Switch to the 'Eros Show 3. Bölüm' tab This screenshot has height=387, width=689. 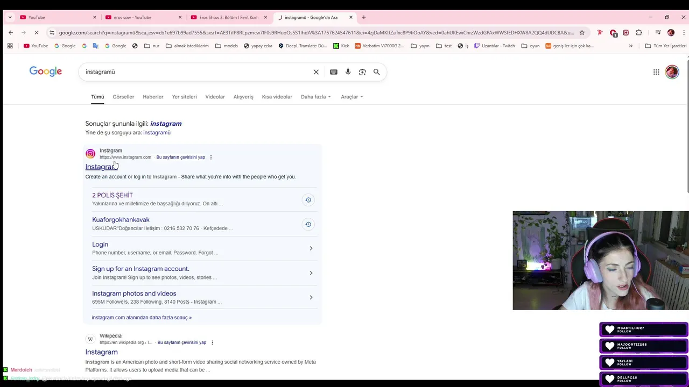[229, 17]
